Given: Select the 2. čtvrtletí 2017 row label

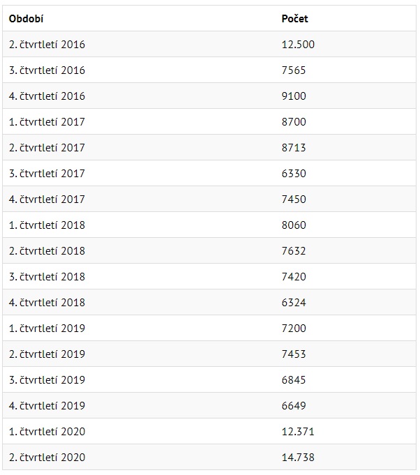Looking at the screenshot, I should tap(47, 148).
